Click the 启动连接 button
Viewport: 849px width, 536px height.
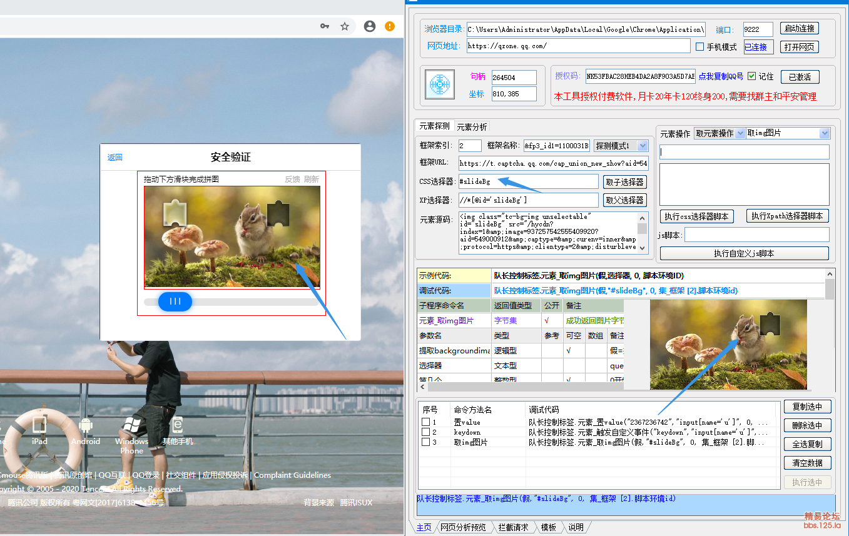click(x=800, y=28)
